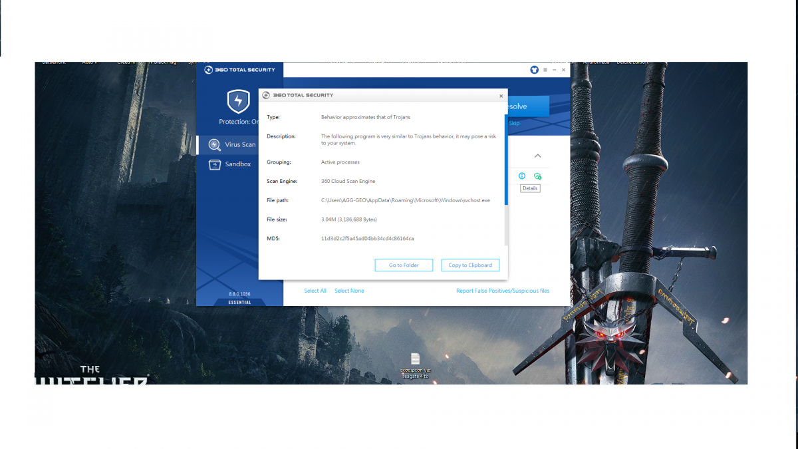
Task: Click 'Behavior approximates that of Trojans' text
Action: click(x=366, y=117)
